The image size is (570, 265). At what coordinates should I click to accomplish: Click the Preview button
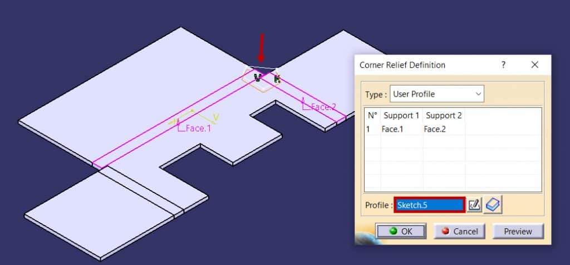518,231
